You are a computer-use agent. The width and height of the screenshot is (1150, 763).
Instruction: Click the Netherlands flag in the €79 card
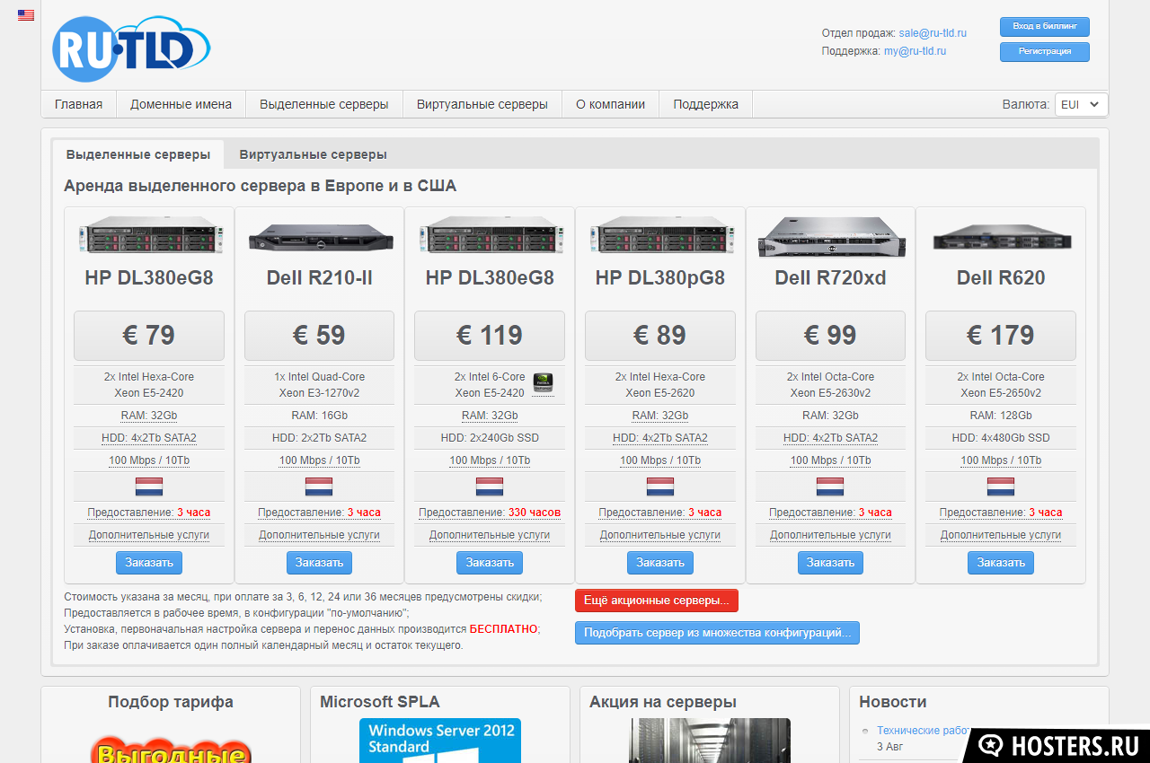coord(149,487)
